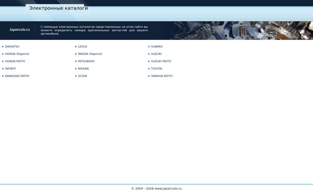
Task: Open the SUBARU catalog link
Action: pyautogui.click(x=156, y=46)
